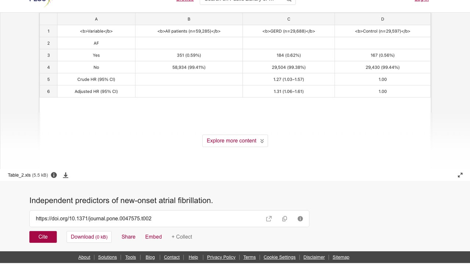Select the cell '184 (0.62%)'
470x264 pixels.
[x=289, y=55]
